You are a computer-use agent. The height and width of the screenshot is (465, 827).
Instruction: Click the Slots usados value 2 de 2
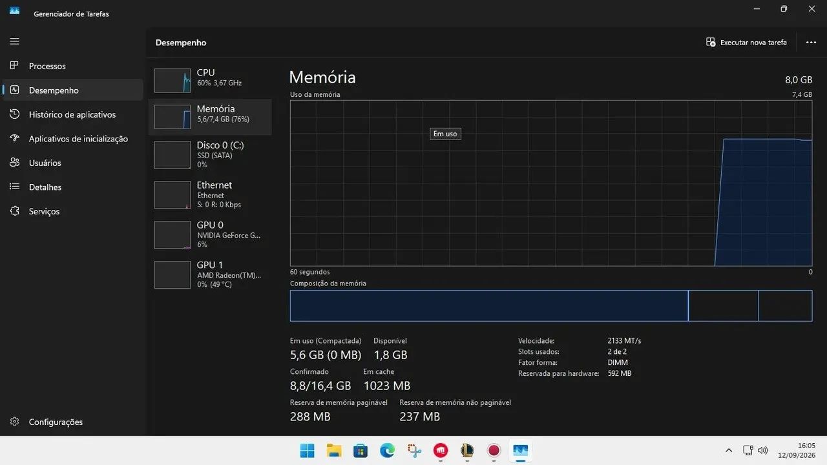click(x=617, y=352)
